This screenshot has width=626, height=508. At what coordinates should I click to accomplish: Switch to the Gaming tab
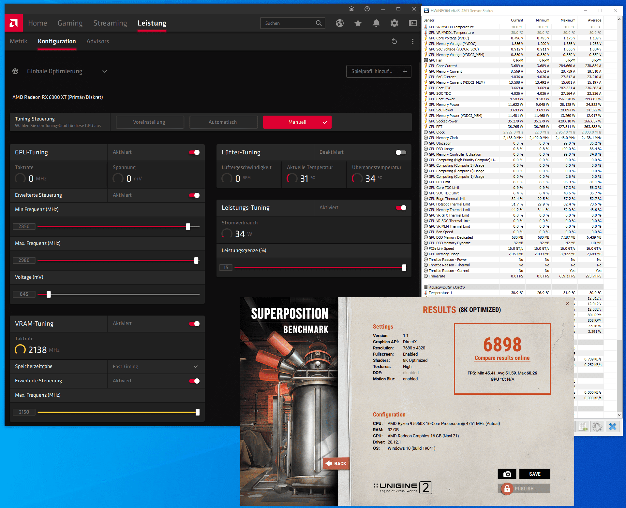click(x=70, y=23)
